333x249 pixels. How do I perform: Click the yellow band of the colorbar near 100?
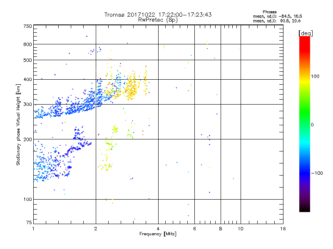coord(305,81)
